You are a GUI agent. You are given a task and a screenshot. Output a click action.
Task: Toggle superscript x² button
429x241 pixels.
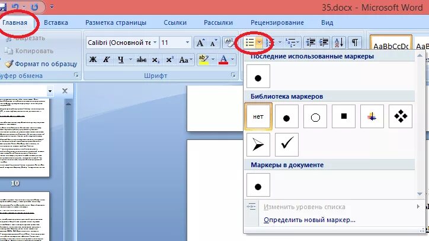coord(169,60)
